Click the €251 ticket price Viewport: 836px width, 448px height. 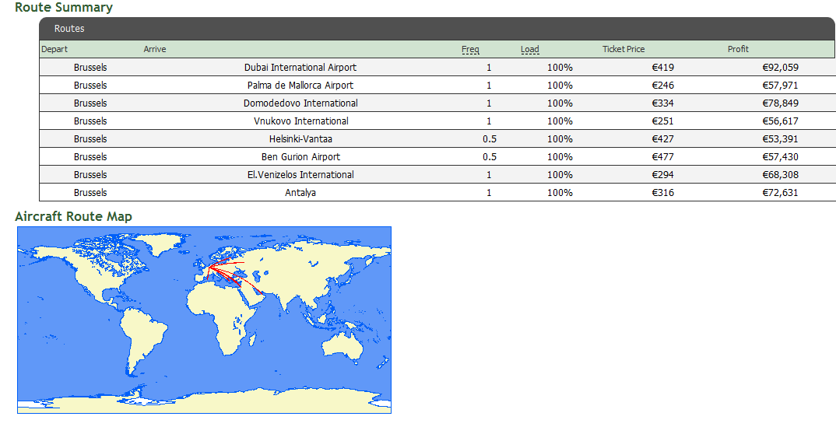[x=662, y=121]
